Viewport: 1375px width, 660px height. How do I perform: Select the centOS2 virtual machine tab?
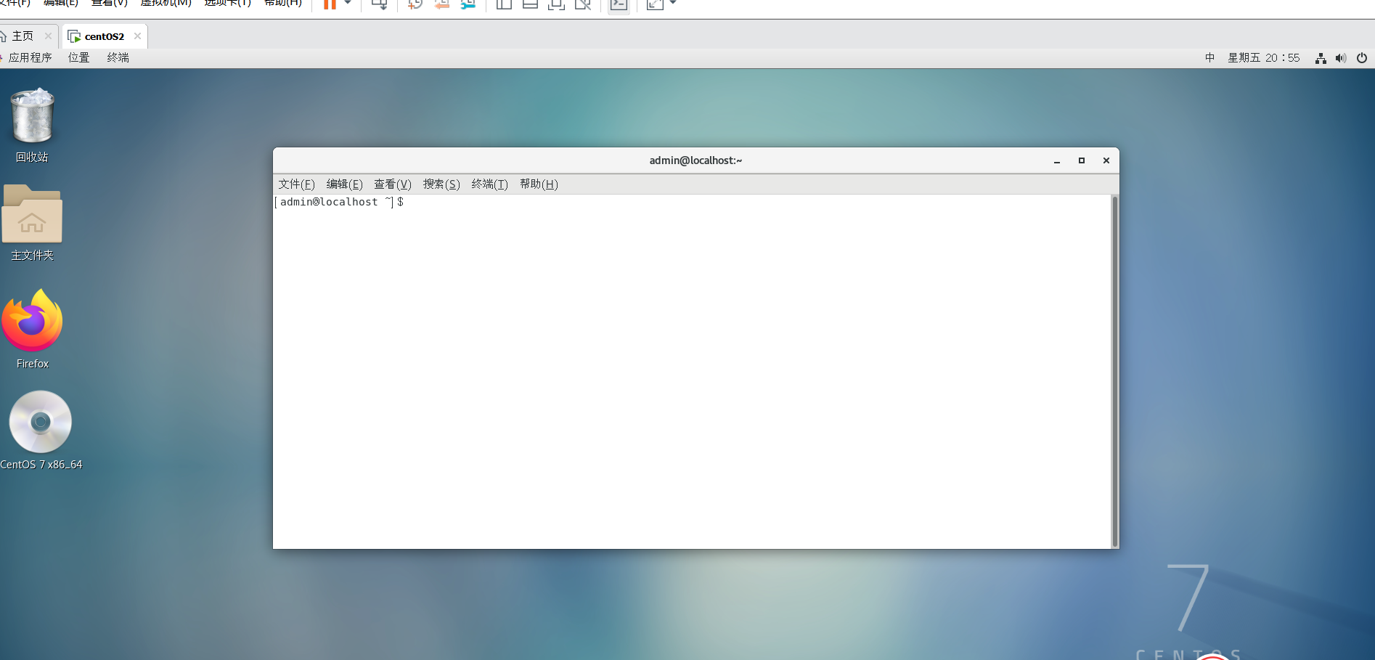click(105, 36)
